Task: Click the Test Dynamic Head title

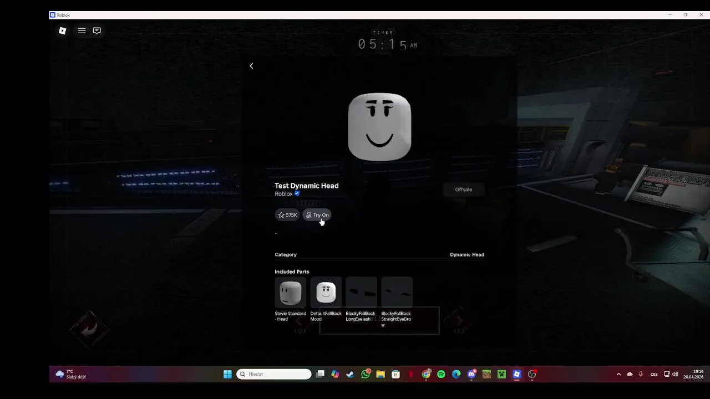Action: click(307, 186)
